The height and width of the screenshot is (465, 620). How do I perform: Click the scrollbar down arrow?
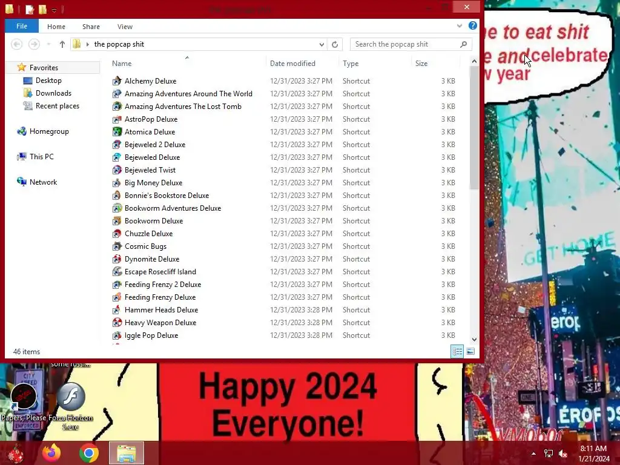474,339
